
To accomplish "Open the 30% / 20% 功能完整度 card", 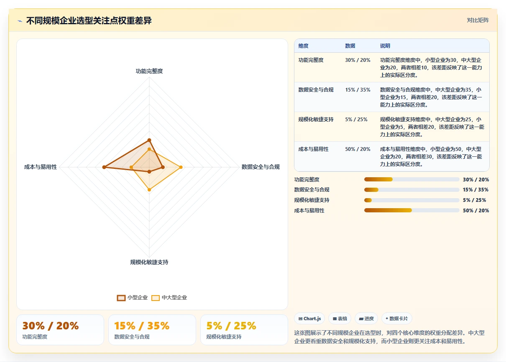I will [x=60, y=330].
